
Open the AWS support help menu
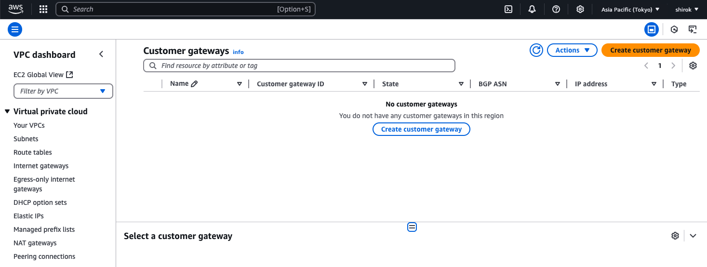coord(556,9)
